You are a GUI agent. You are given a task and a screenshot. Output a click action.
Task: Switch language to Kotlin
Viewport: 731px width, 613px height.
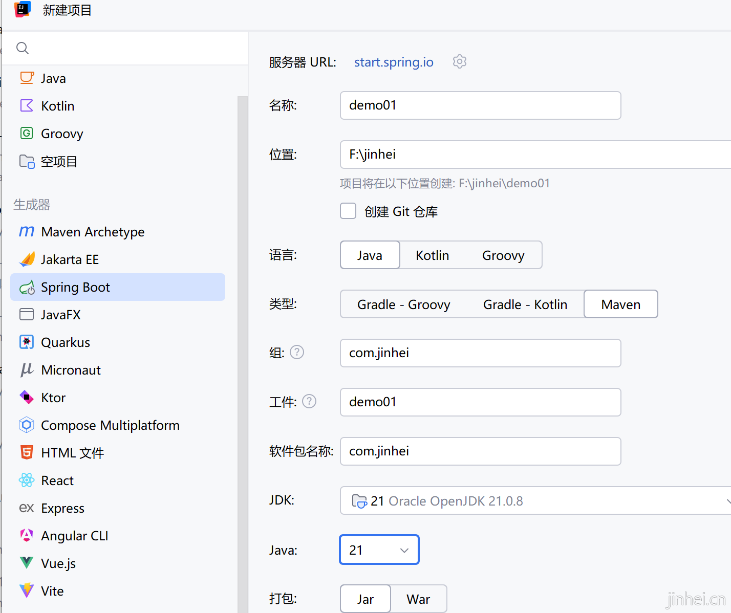pyautogui.click(x=432, y=255)
